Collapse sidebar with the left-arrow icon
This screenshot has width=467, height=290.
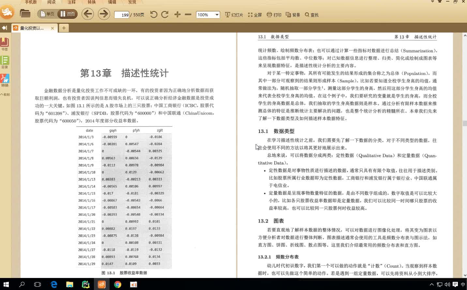[x=4, y=28]
